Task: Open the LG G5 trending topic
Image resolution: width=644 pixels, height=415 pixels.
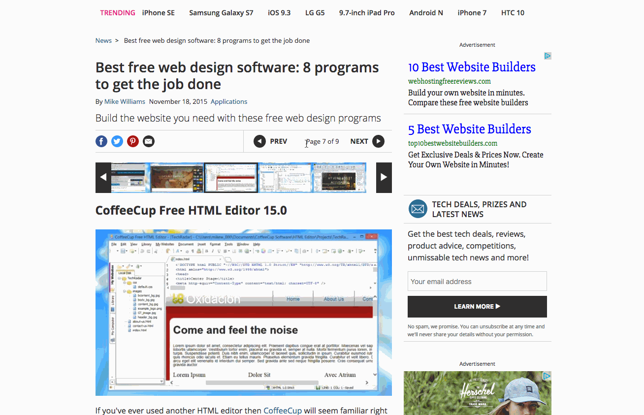Action: [x=315, y=13]
